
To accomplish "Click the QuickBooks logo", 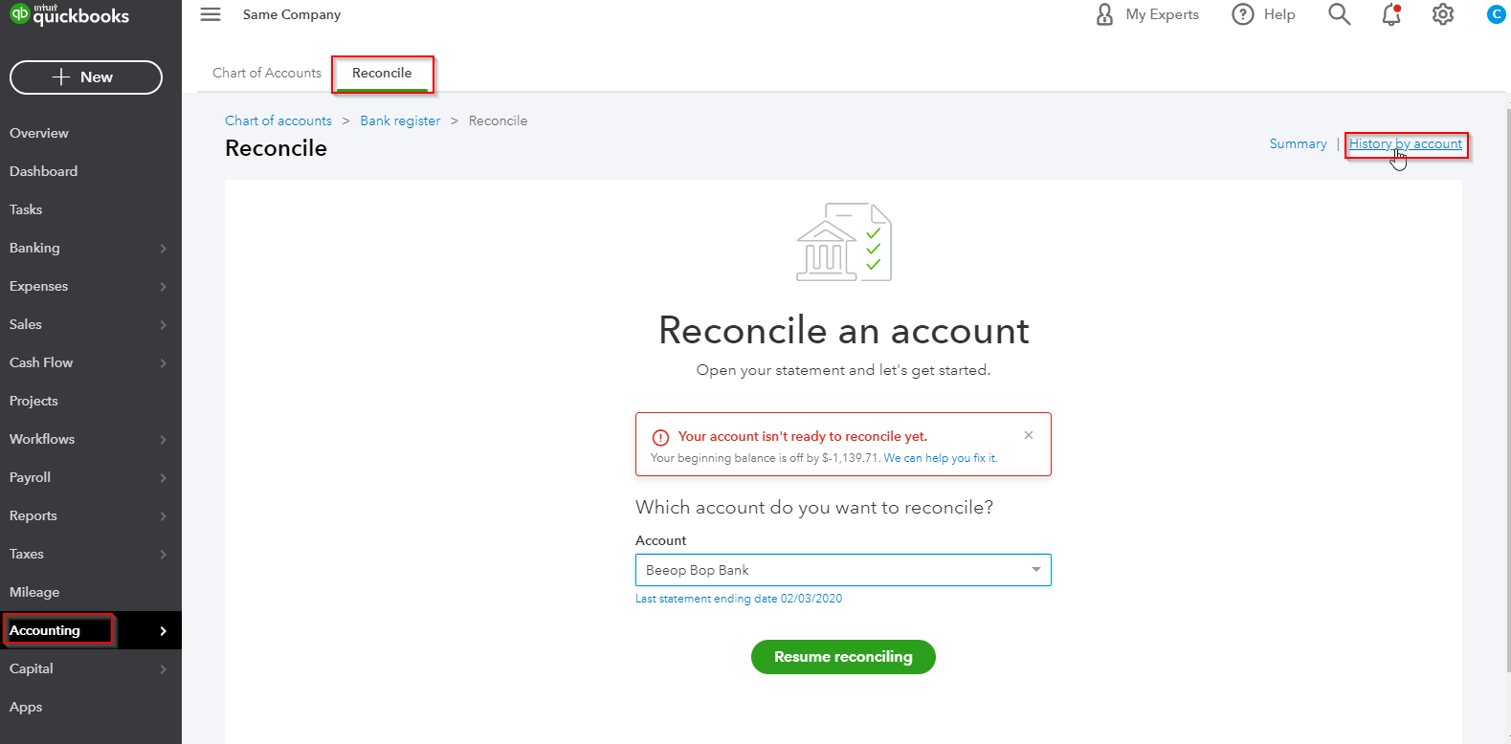I will 69,14.
